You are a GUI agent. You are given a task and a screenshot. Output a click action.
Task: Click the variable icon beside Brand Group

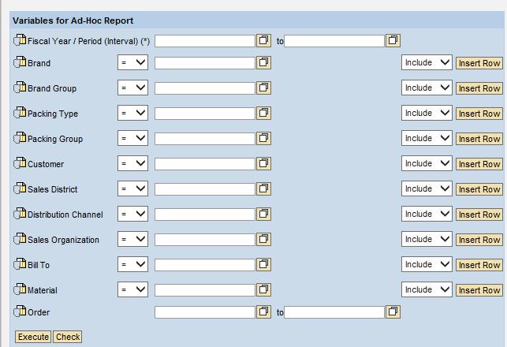click(20, 88)
